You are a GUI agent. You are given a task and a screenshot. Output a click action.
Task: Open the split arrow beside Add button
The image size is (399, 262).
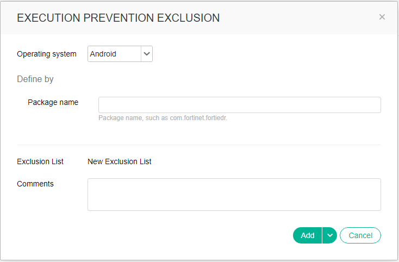pos(329,235)
